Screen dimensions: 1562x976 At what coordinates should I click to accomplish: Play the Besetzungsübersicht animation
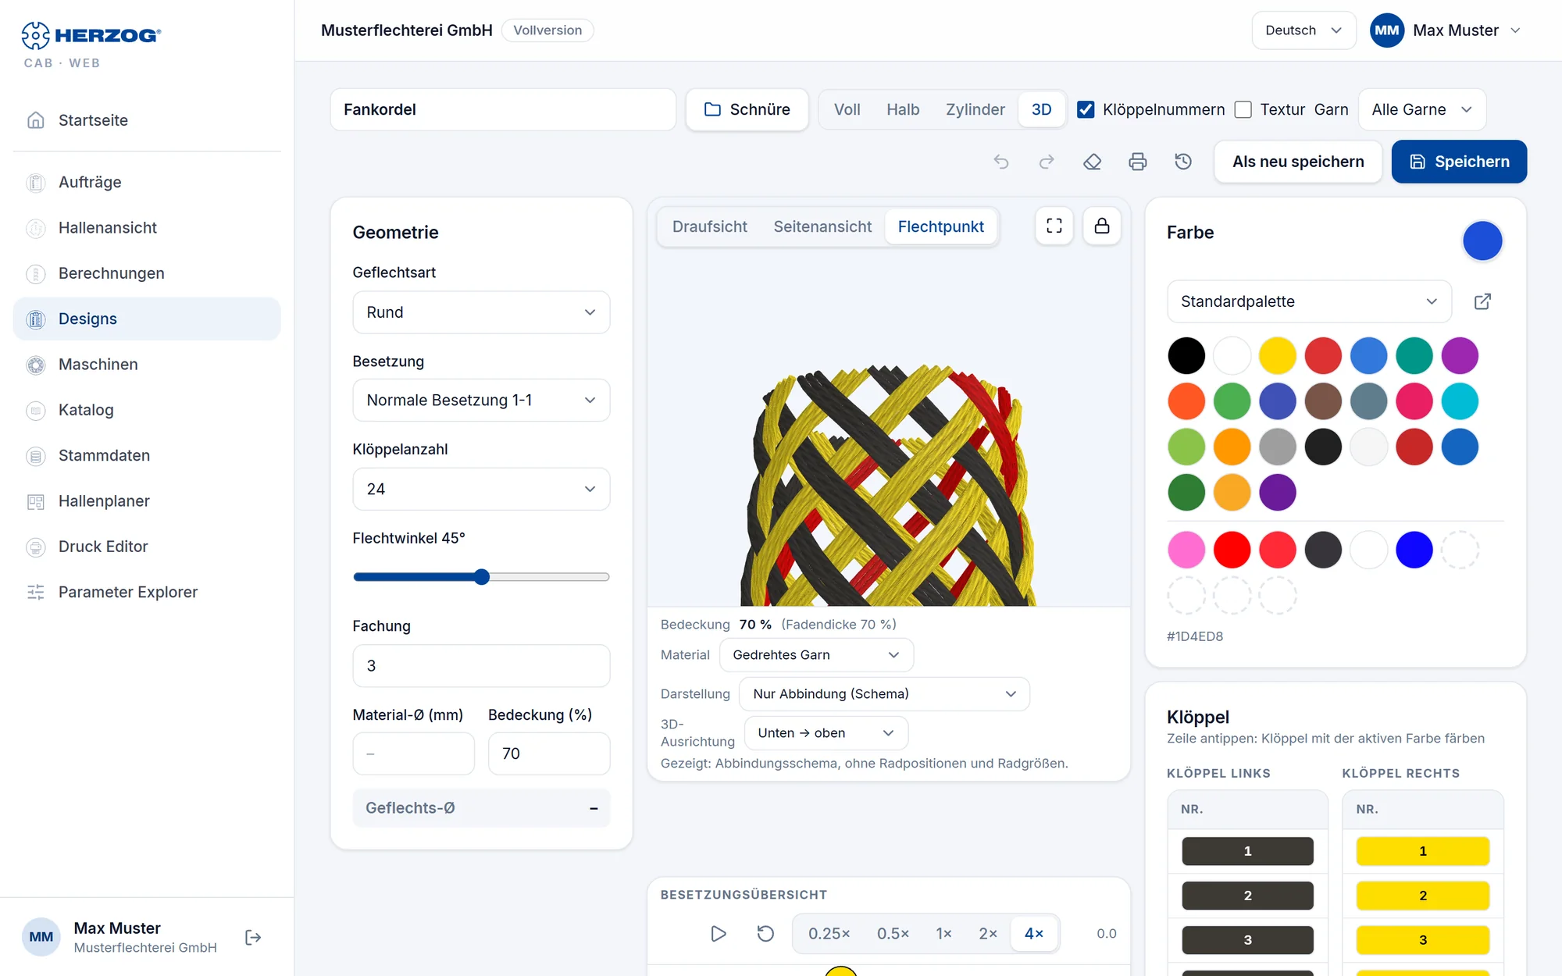(719, 933)
